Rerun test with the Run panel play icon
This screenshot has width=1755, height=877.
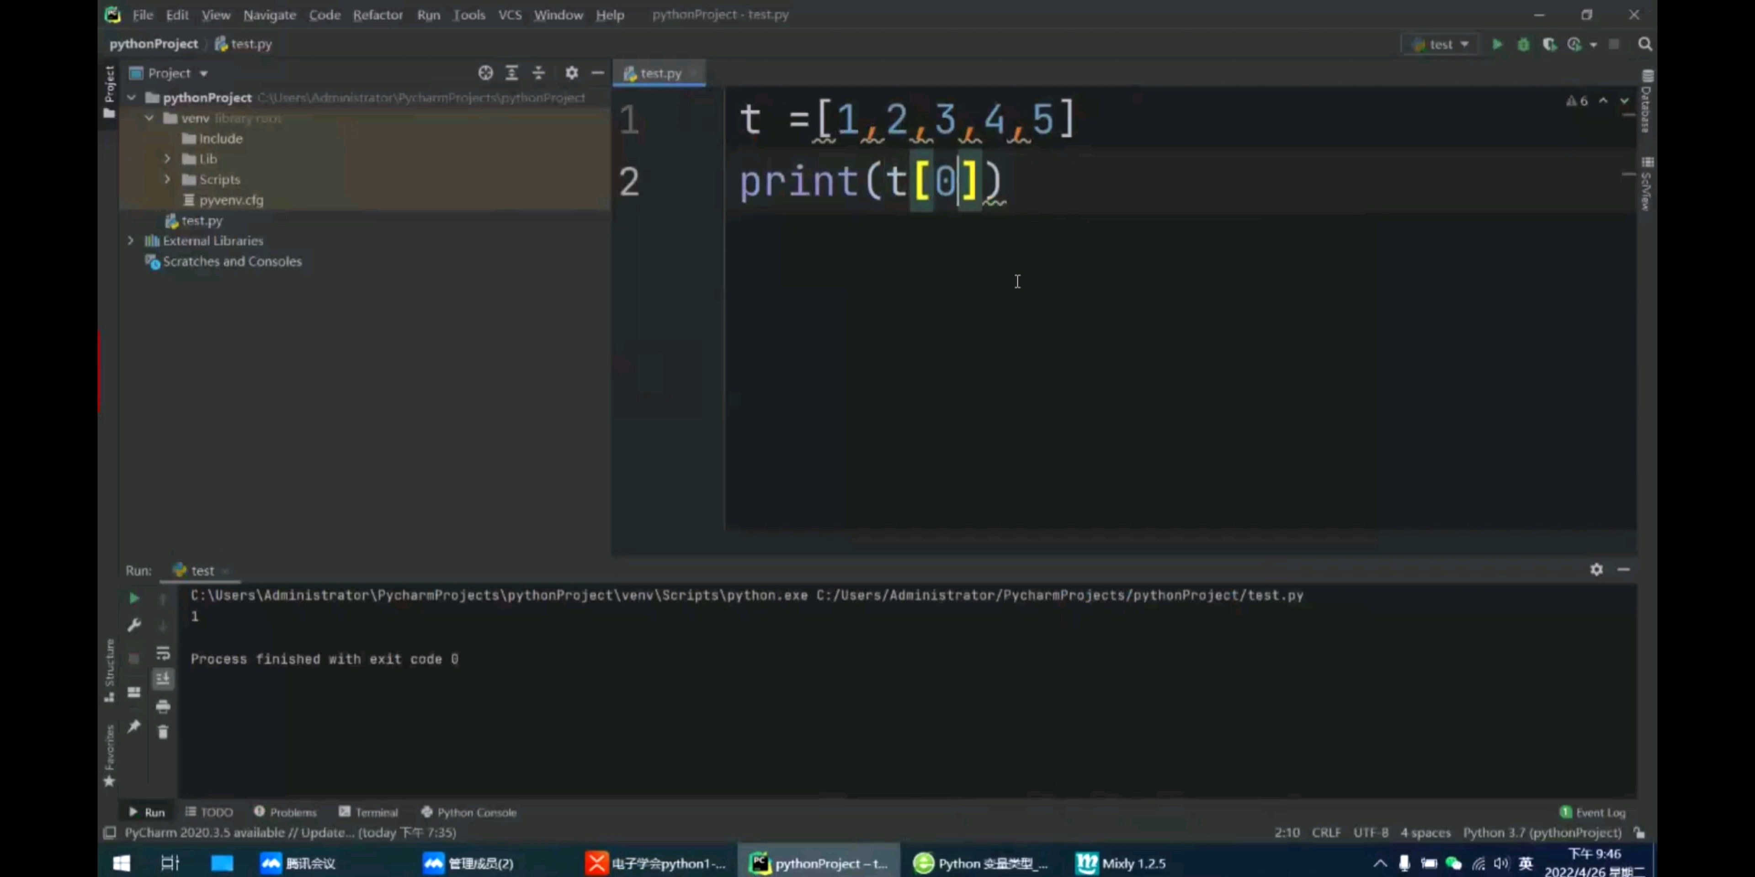[134, 598]
